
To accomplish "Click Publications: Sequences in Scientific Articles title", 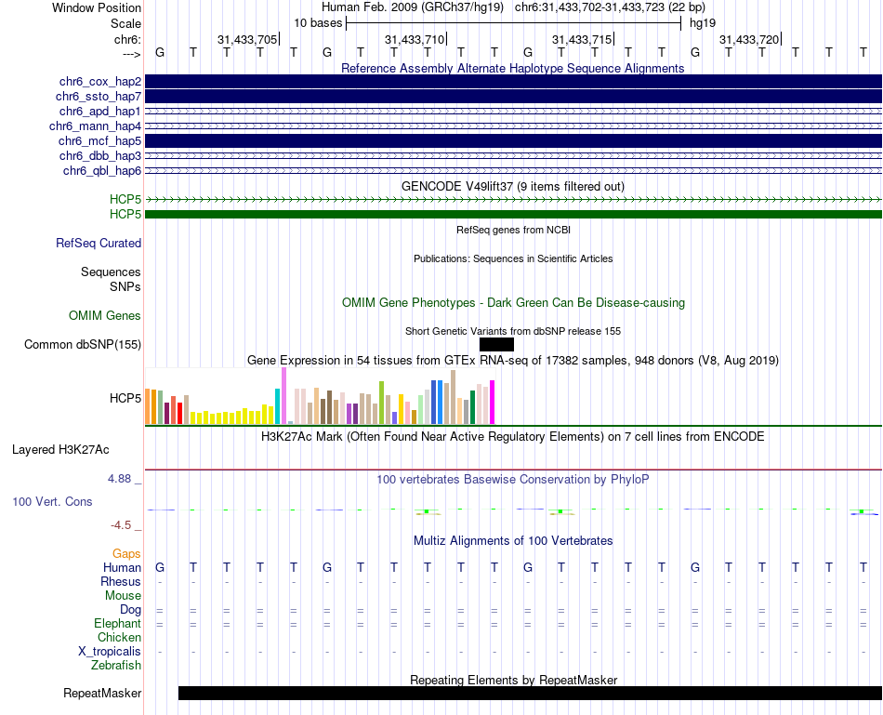I will (x=513, y=258).
